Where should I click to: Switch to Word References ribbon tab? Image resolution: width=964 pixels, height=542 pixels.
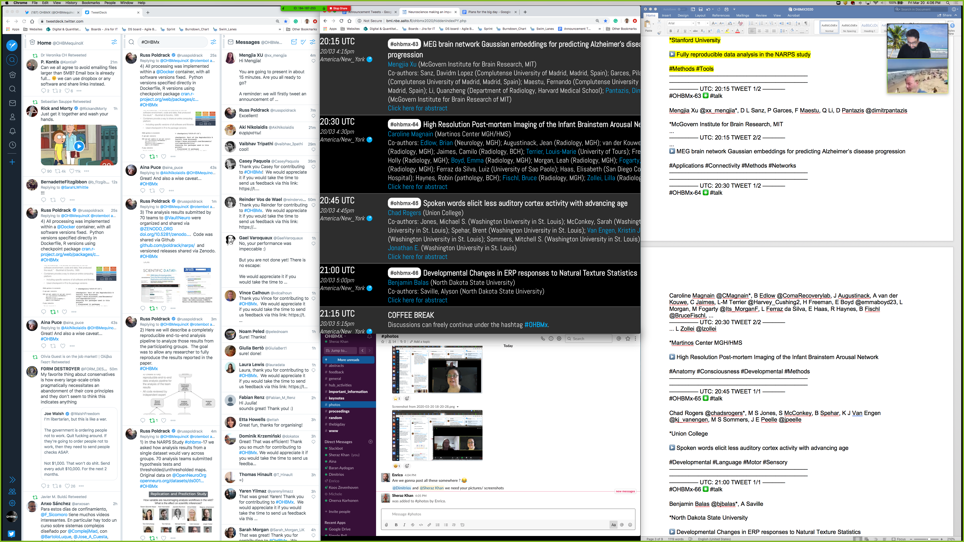point(720,16)
